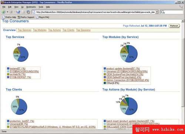The width and height of the screenshot is (185, 134).
Task: Open Unnamed(38.1%) client link
Action: [x=18, y=124]
